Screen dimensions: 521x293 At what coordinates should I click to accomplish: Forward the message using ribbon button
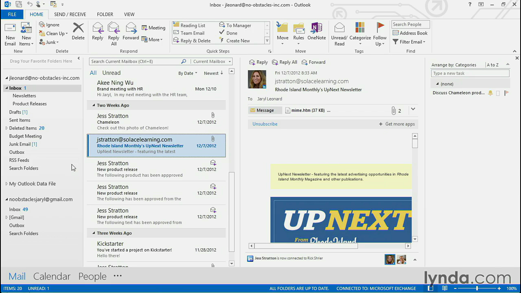click(131, 32)
